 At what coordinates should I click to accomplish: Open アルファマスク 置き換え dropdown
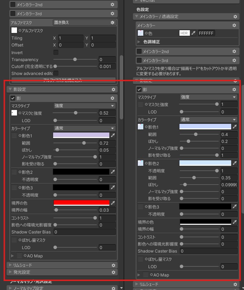point(81,23)
